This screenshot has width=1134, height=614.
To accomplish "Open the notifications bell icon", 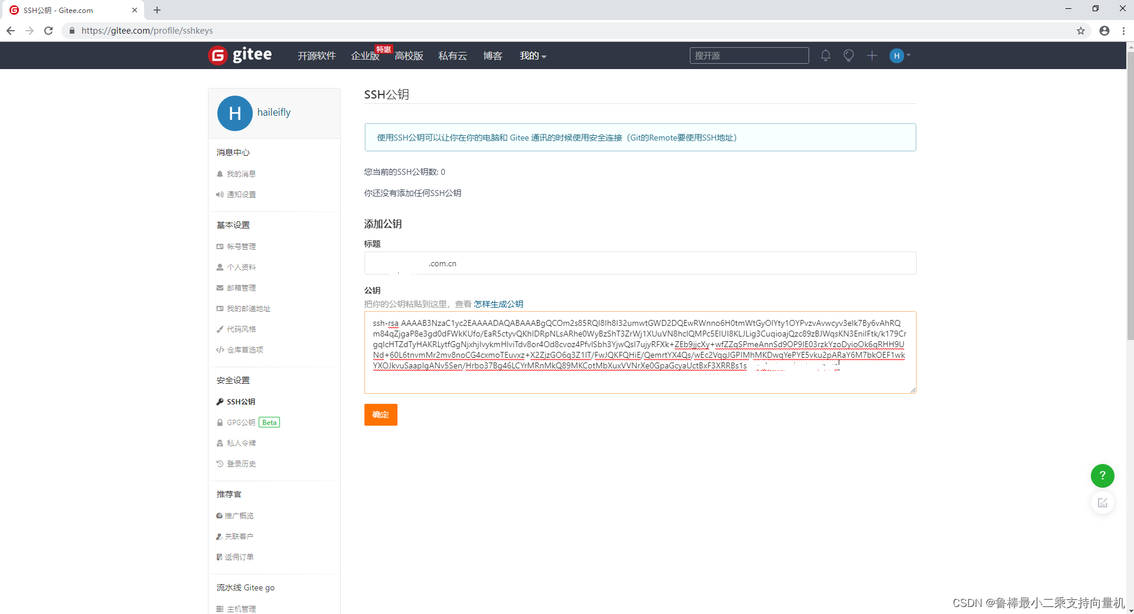I will click(826, 55).
